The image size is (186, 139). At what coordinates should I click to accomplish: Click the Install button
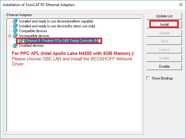[164, 25]
